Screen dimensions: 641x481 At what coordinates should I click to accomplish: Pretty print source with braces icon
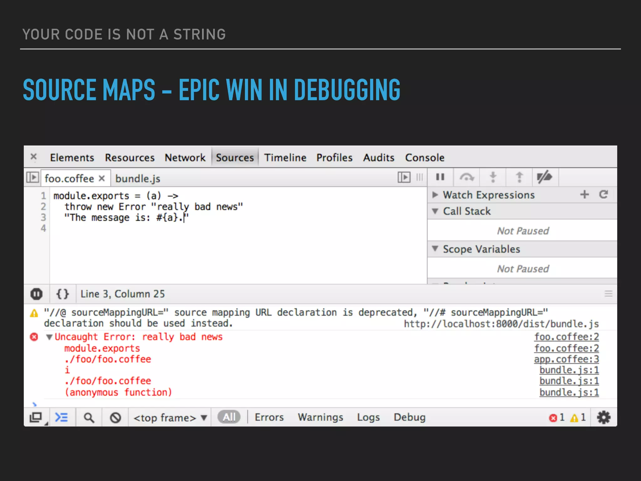click(x=62, y=294)
